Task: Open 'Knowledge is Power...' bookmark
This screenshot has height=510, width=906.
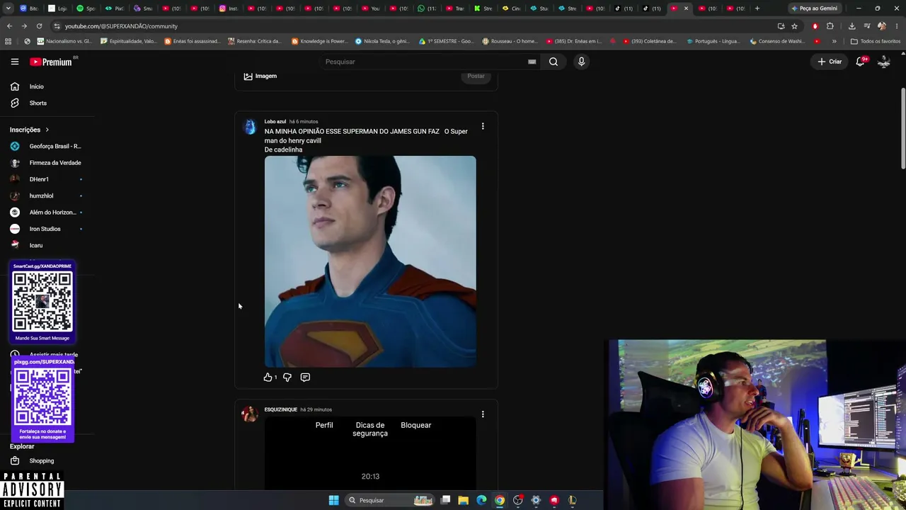Action: click(319, 41)
